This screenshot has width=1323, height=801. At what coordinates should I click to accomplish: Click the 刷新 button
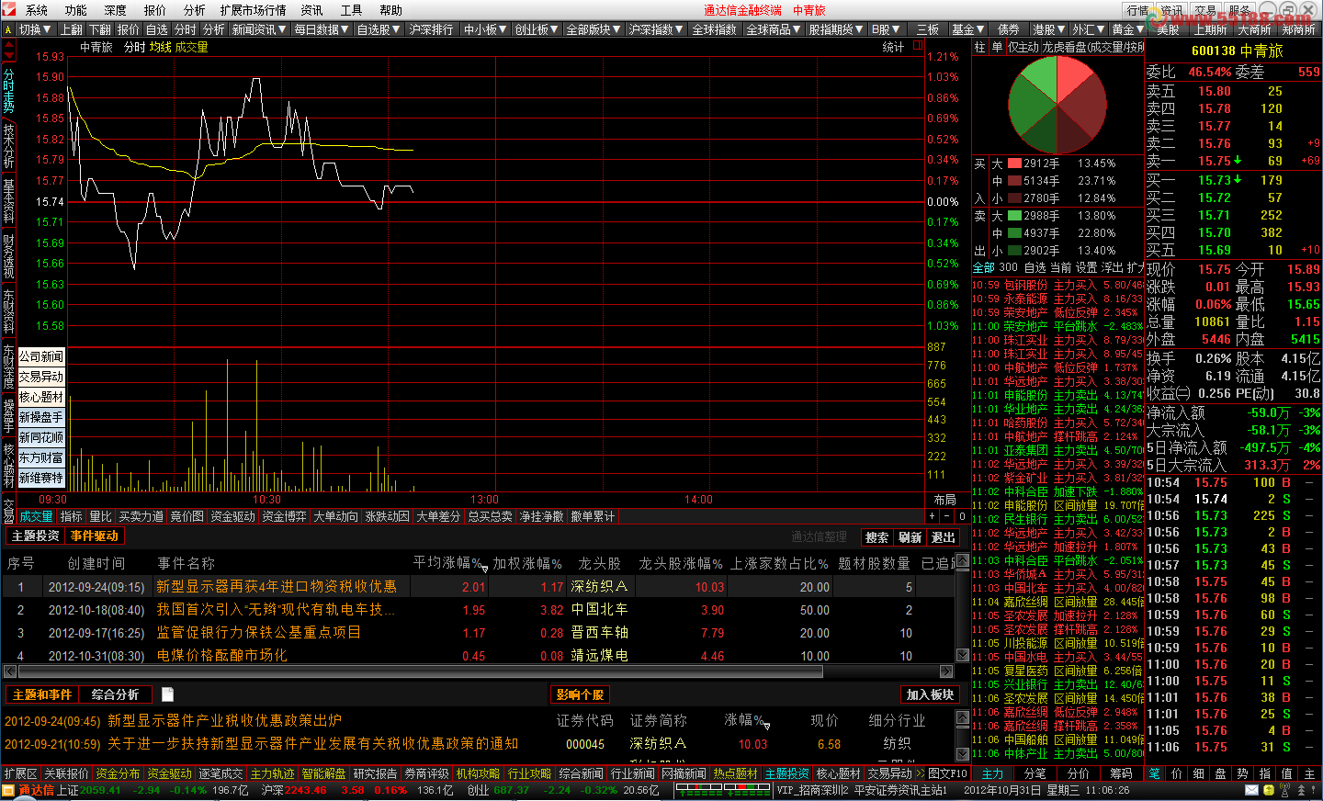[x=910, y=537]
